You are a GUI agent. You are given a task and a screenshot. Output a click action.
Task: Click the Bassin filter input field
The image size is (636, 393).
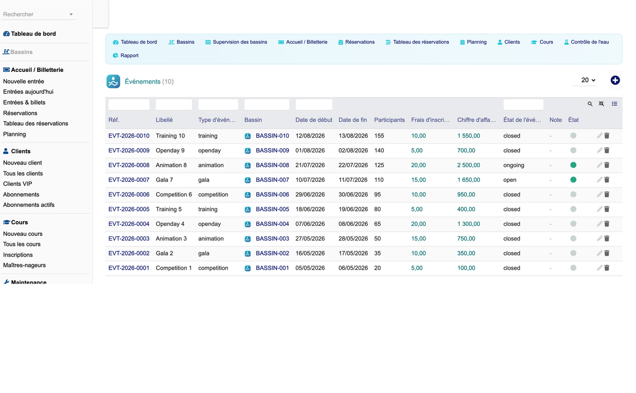(267, 105)
